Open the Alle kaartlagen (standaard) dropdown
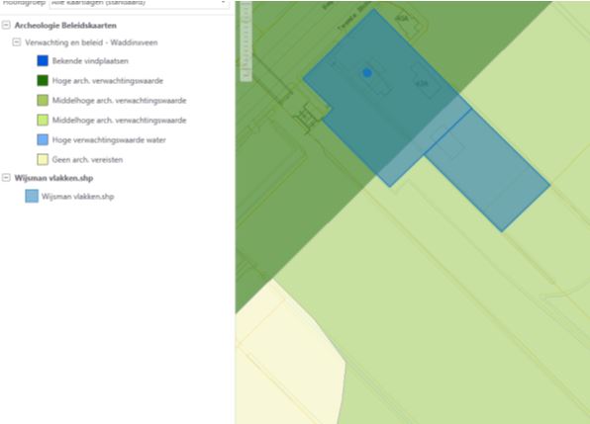 [139, 3]
